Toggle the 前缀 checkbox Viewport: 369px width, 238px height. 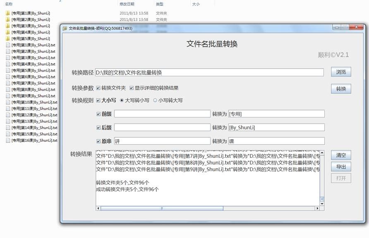point(98,114)
